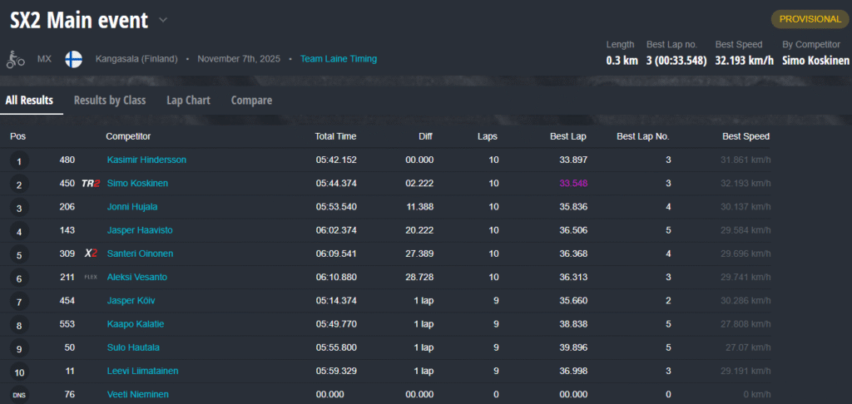This screenshot has height=404, width=852.
Task: Click the FLEX logo beside Aleksi Vesanto
Action: 90,277
